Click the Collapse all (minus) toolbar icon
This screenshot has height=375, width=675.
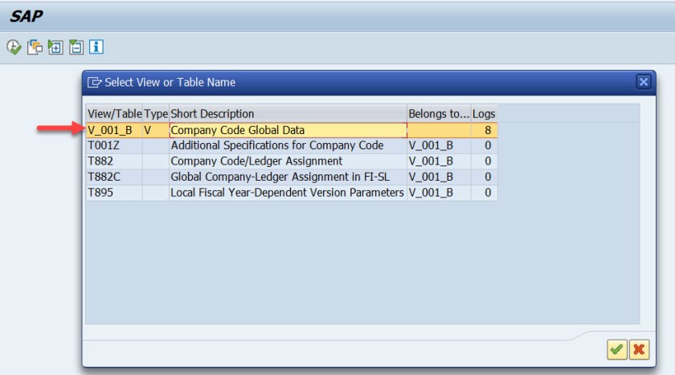pos(76,47)
